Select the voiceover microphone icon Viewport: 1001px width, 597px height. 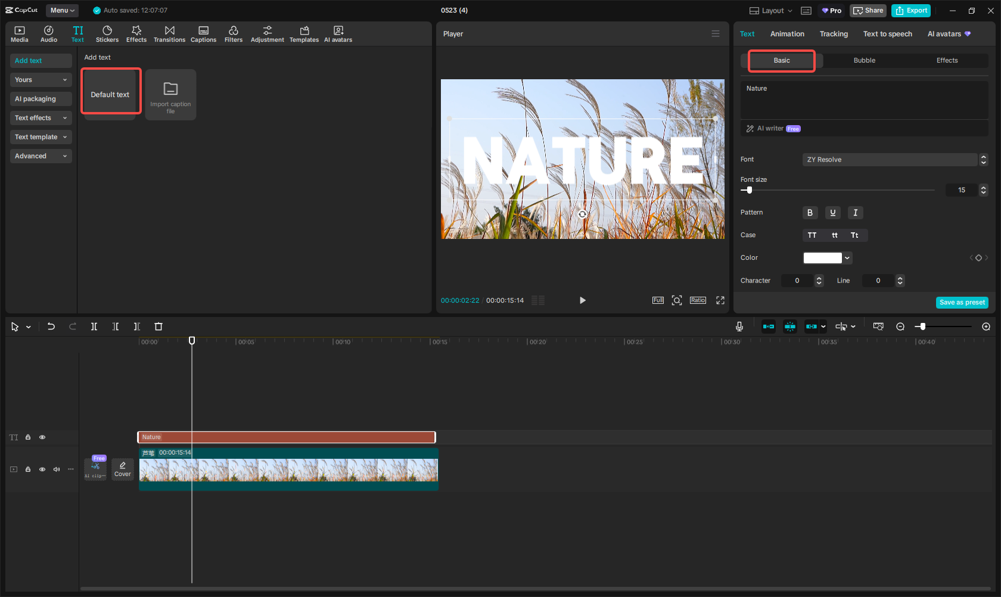point(739,326)
